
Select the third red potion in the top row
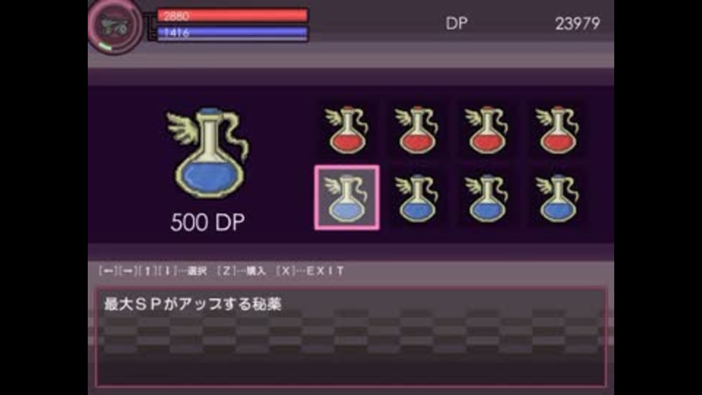pyautogui.click(x=487, y=130)
